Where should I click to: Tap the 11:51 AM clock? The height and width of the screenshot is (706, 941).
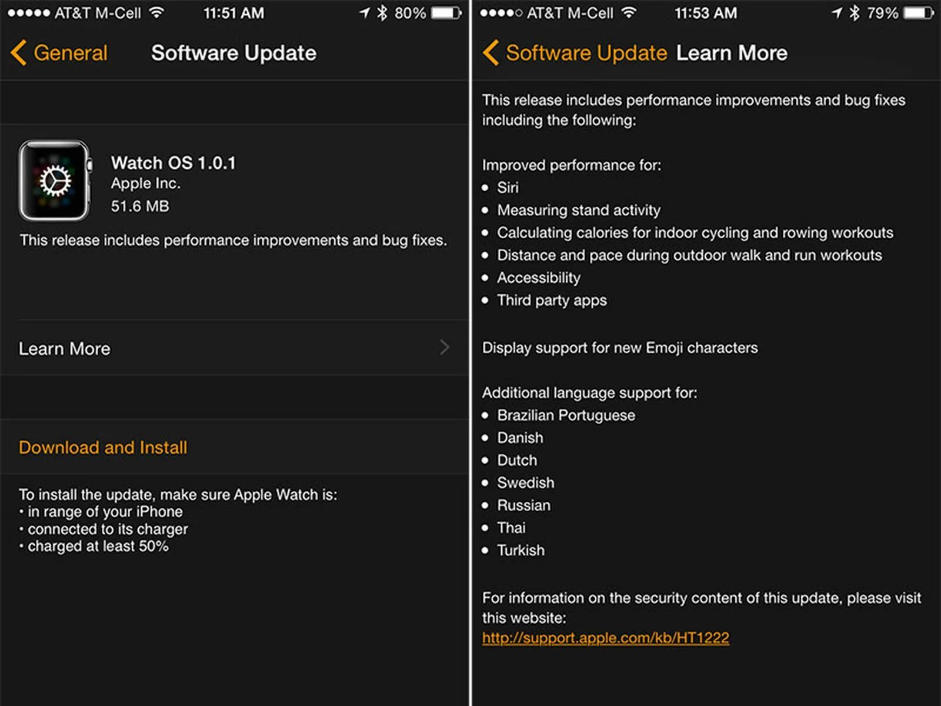[x=234, y=13]
